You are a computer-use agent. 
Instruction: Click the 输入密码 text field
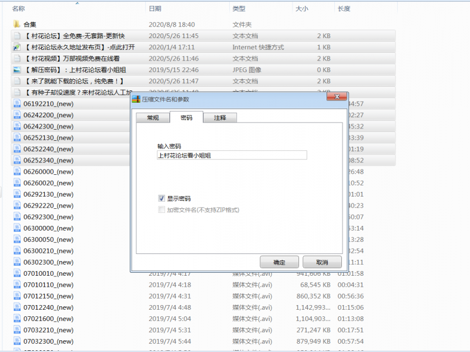[x=231, y=155]
